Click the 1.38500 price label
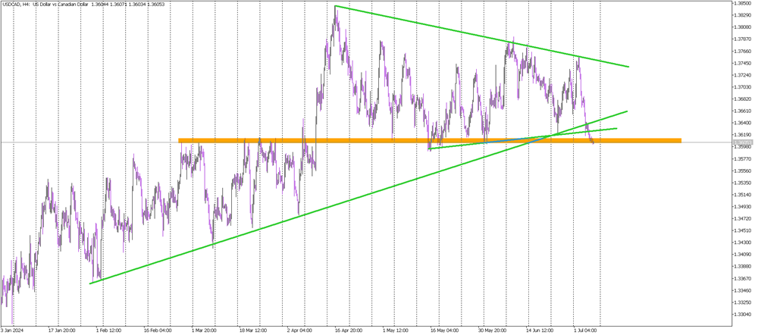Screen dimensions: 758x335 pyautogui.click(x=744, y=3)
